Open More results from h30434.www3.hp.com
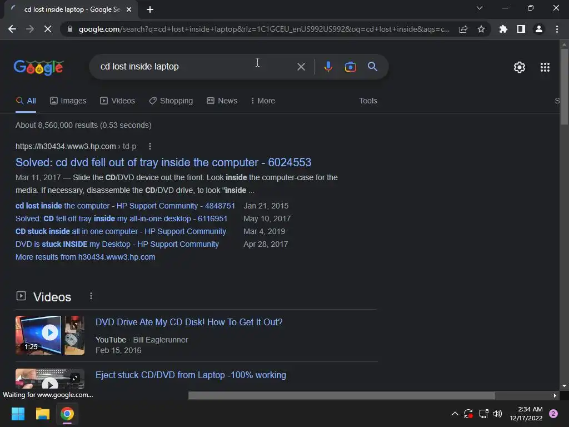569x427 pixels. coord(85,257)
